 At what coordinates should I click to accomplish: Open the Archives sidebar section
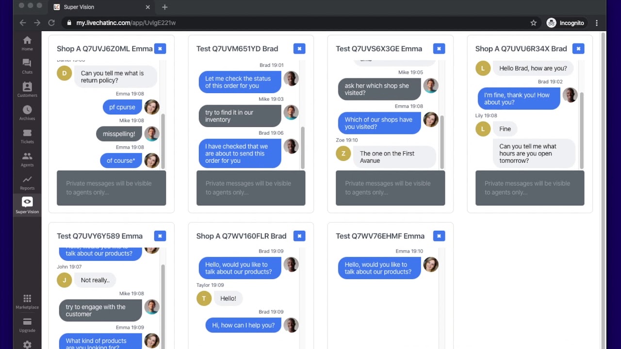point(27,113)
